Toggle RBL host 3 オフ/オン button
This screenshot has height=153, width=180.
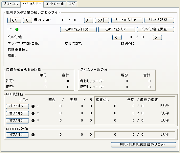17,121
